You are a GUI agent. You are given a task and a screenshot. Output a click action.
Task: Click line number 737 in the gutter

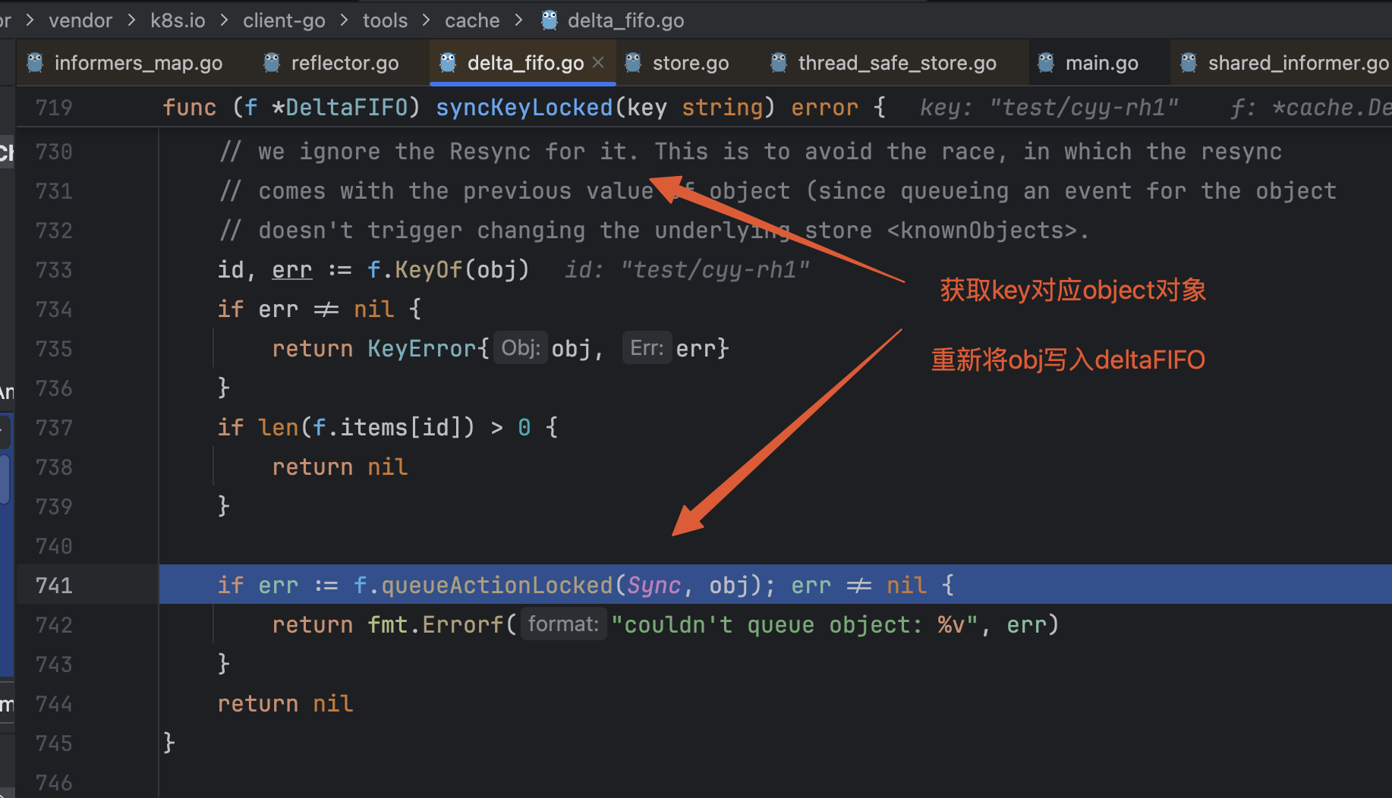54,428
